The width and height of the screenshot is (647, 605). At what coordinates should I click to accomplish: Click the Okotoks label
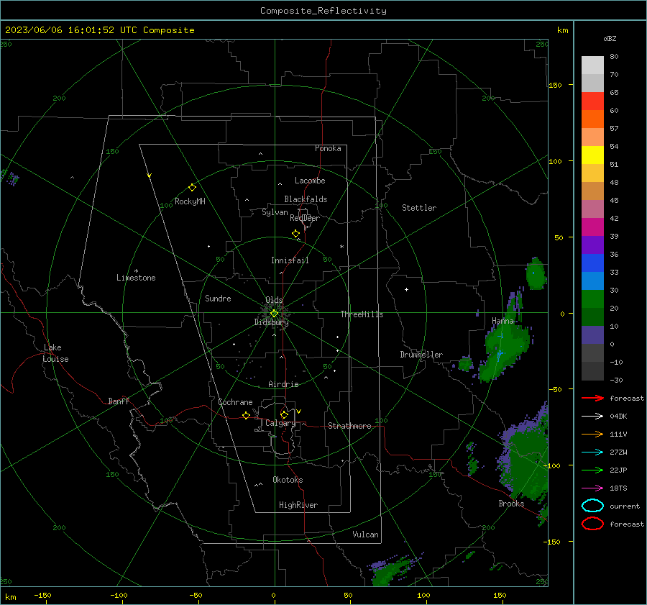pyautogui.click(x=288, y=480)
